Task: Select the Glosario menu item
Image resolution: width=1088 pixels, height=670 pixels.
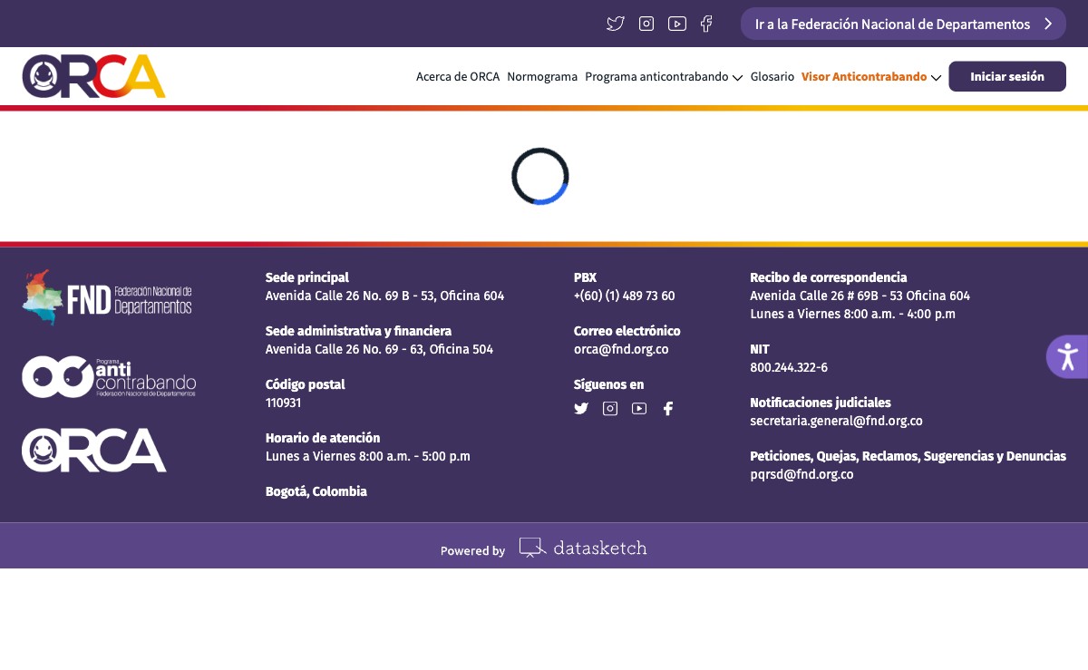Action: (x=772, y=77)
